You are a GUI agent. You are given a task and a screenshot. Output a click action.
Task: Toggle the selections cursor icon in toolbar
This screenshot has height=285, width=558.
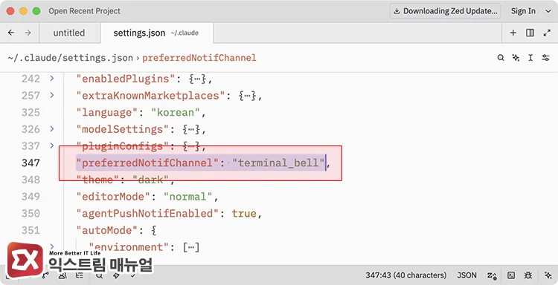pos(530,57)
